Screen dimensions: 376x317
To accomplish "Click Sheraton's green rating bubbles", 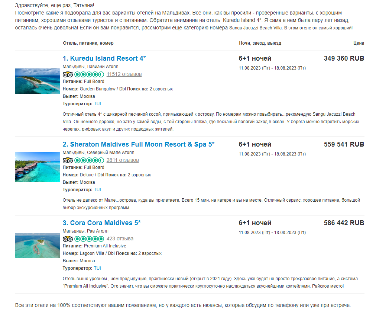I will click(x=89, y=160).
